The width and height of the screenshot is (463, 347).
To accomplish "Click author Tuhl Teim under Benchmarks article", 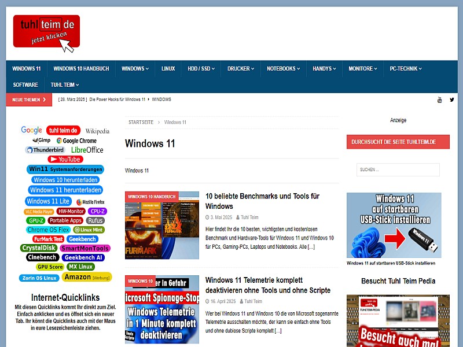I will click(249, 217).
